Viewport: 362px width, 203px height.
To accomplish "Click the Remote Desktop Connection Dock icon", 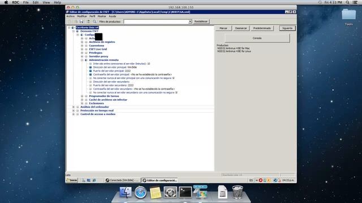I will [x=200, y=192].
